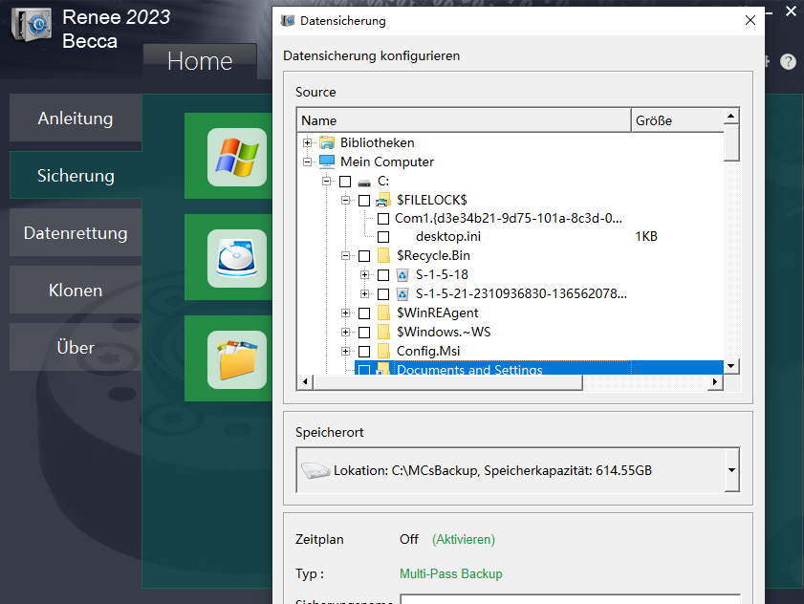Check the Config.Msi checkbox
The image size is (804, 604).
pyautogui.click(x=364, y=352)
